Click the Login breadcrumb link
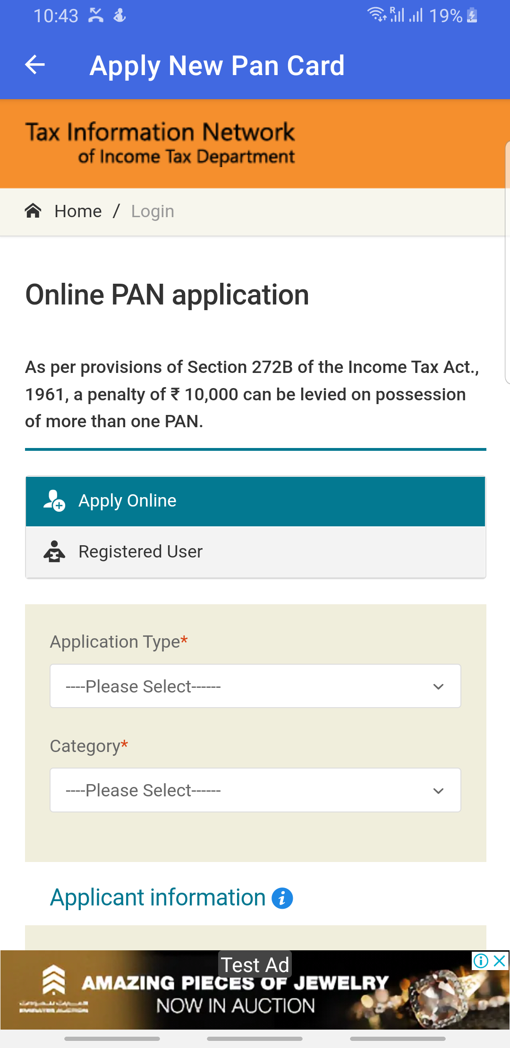The height and width of the screenshot is (1048, 510). pyautogui.click(x=153, y=211)
